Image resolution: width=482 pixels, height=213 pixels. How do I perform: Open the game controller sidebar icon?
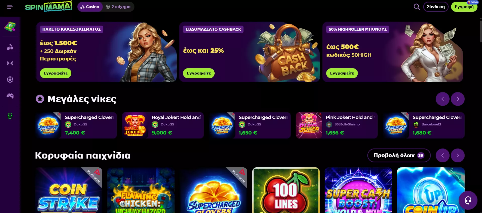tap(10, 96)
